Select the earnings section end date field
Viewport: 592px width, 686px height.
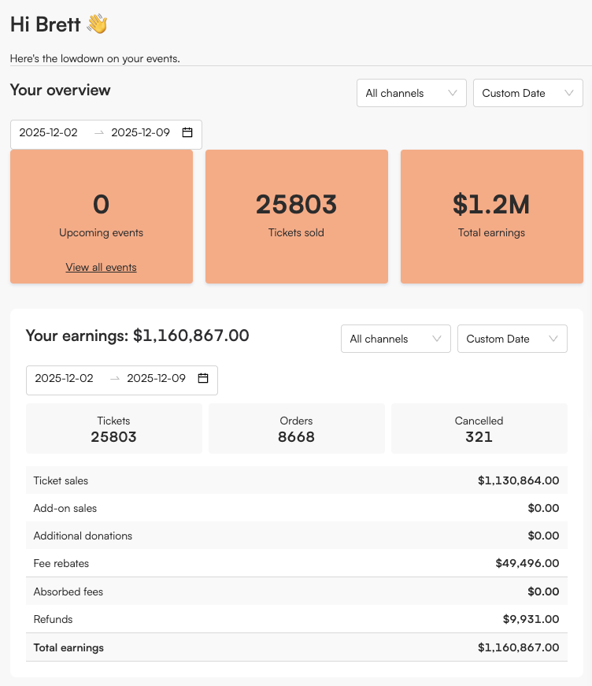click(156, 379)
